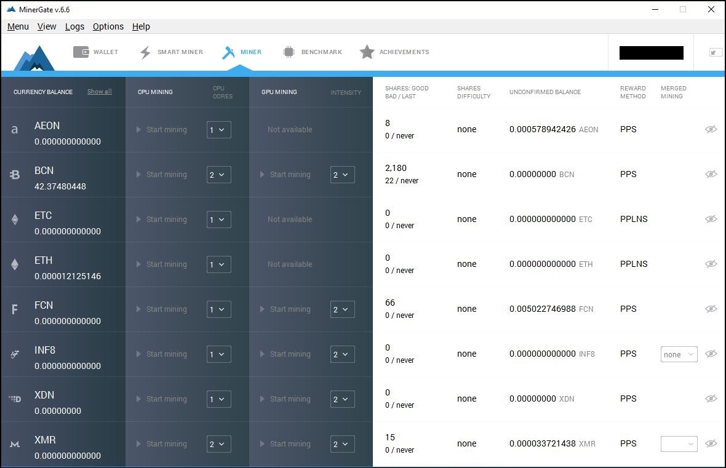Switch to the Smart Miner tab label
726x468 pixels.
(x=180, y=52)
